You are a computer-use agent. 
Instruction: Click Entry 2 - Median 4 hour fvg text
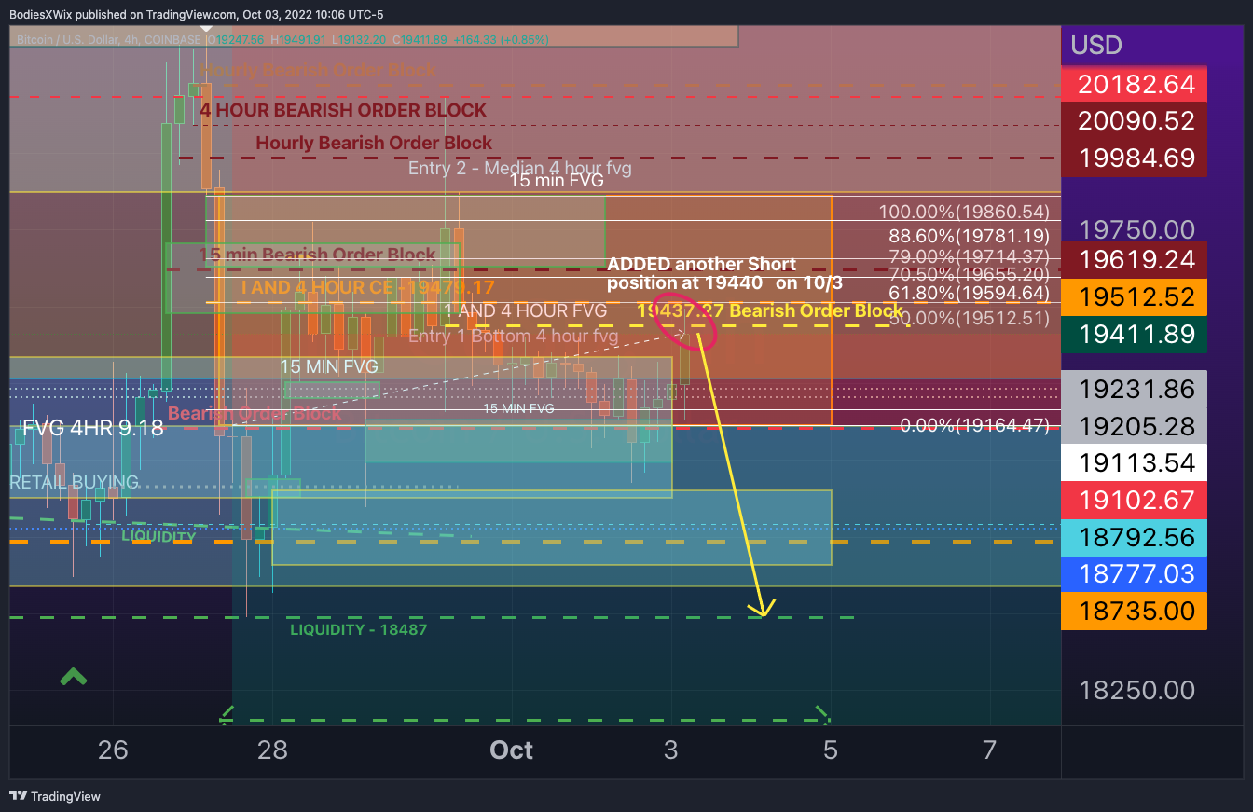pos(520,169)
